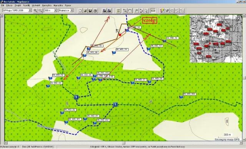Select the waypoint flag tool

point(136,11)
